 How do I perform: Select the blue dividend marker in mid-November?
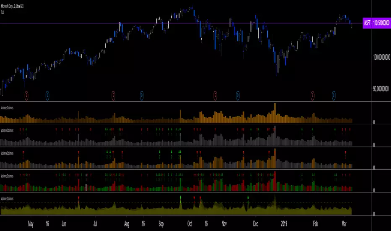(237, 95)
